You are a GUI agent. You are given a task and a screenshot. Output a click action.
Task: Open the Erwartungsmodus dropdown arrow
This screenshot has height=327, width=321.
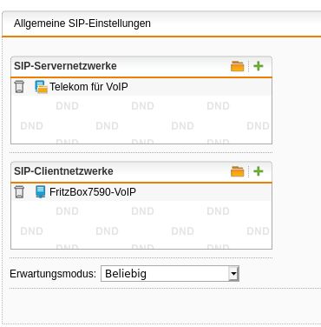point(233,274)
